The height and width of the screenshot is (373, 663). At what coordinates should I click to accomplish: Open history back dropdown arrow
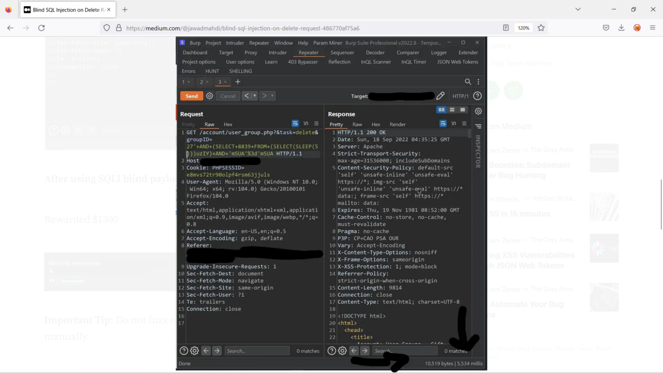(254, 96)
